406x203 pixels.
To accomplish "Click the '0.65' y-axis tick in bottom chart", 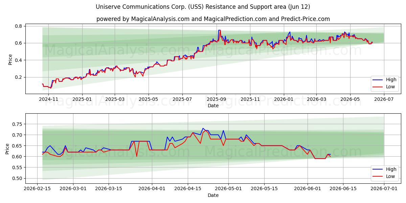I will click(x=17, y=146).
